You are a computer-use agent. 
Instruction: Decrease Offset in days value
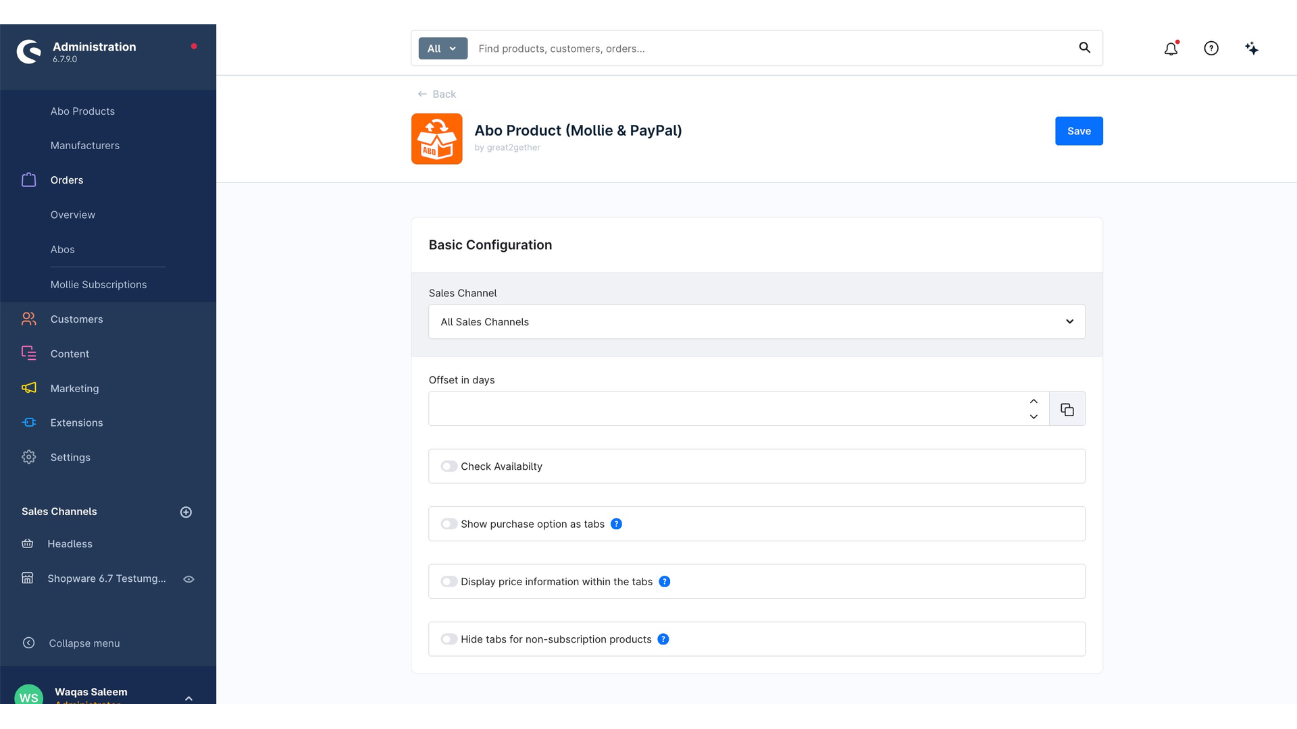pos(1034,417)
